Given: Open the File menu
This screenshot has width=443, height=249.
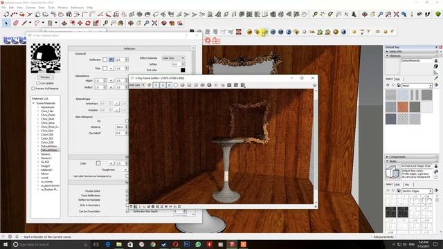Looking at the screenshot, I should [x=3, y=8].
